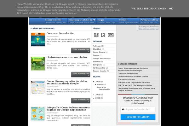Viewport: 189px width, 126px height.
Task: Open El CTR, eCPM Y CPC Google AdSense
Action: pos(135,85)
